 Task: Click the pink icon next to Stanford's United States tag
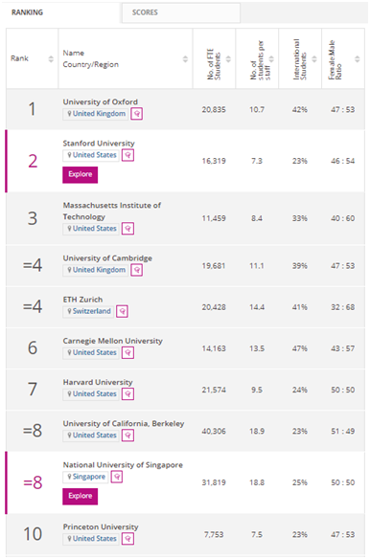click(127, 155)
